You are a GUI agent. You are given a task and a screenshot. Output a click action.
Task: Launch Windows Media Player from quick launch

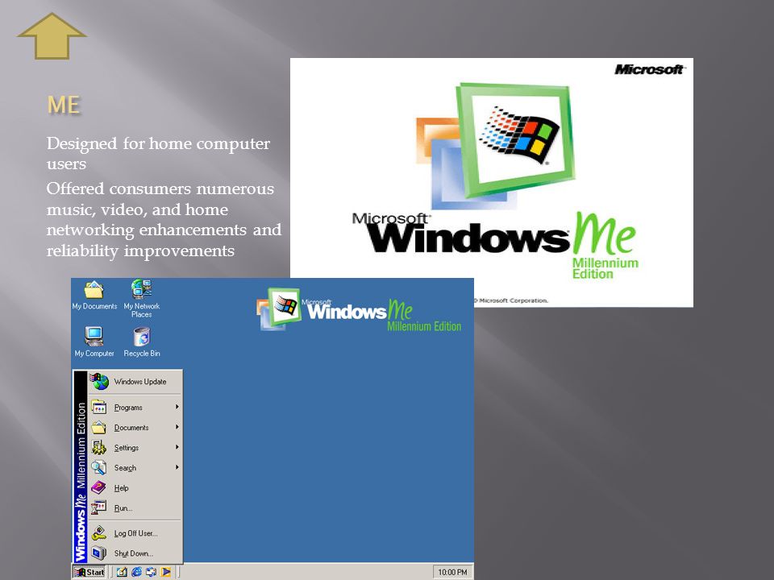click(166, 572)
